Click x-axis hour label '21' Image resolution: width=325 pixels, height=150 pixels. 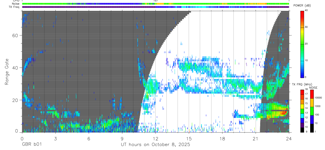[x=255, y=139]
